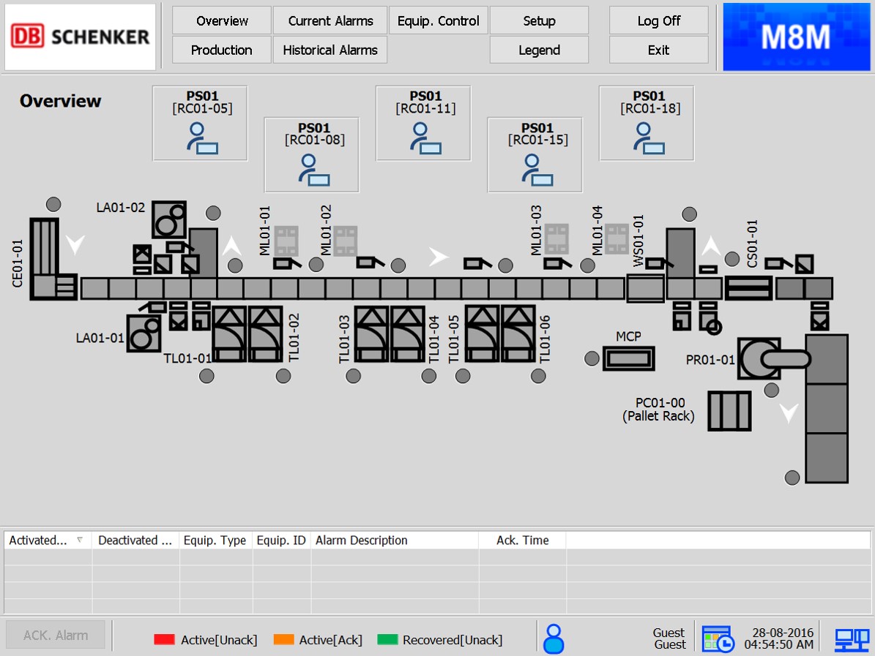Click the blue user icon in status bar

[x=554, y=638]
